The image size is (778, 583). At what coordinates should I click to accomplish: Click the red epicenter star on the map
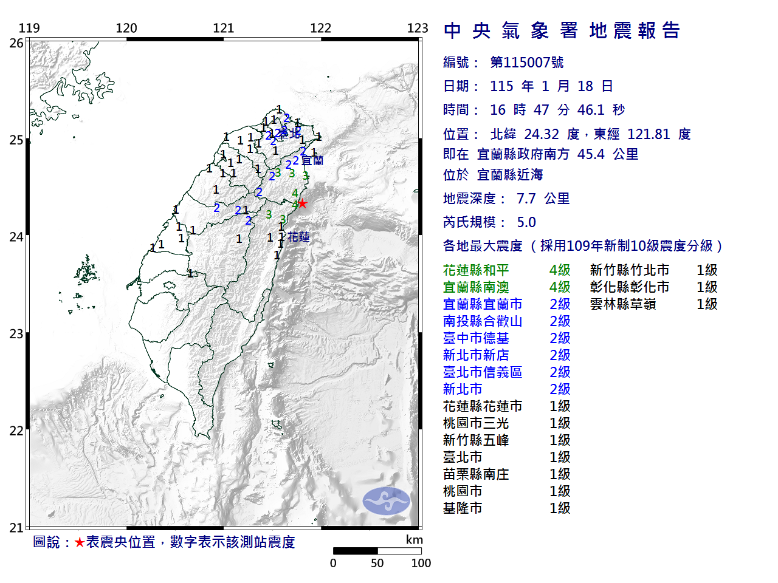tap(302, 203)
